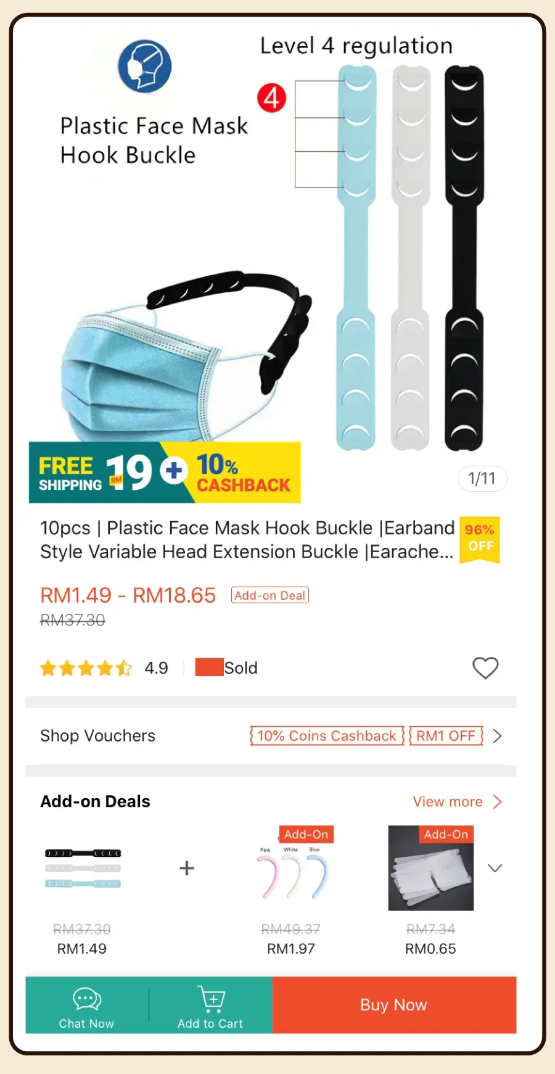
Task: Select the RM1 OFF voucher
Action: (446, 736)
